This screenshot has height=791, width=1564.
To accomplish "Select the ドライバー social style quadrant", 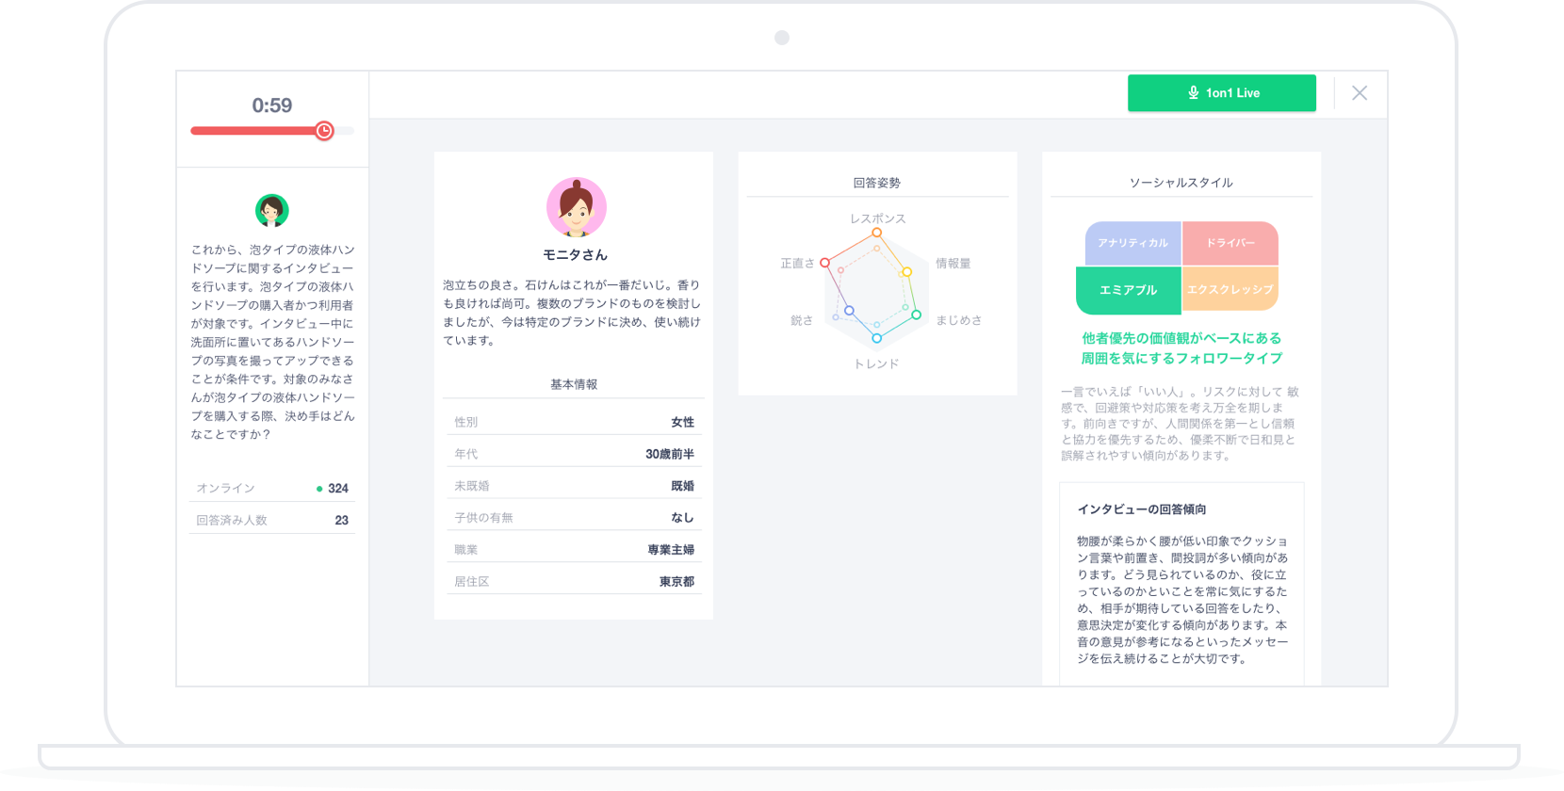I will tap(1230, 243).
